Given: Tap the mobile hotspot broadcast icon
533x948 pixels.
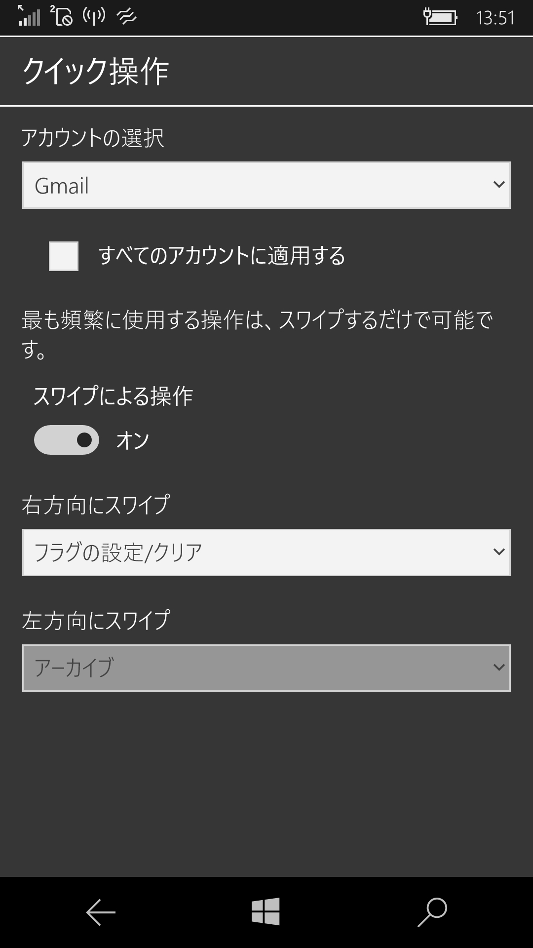Looking at the screenshot, I should [94, 15].
